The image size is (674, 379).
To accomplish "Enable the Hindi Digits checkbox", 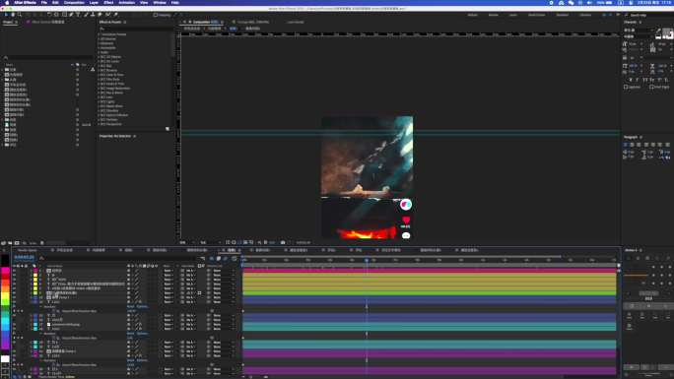I will pos(651,87).
